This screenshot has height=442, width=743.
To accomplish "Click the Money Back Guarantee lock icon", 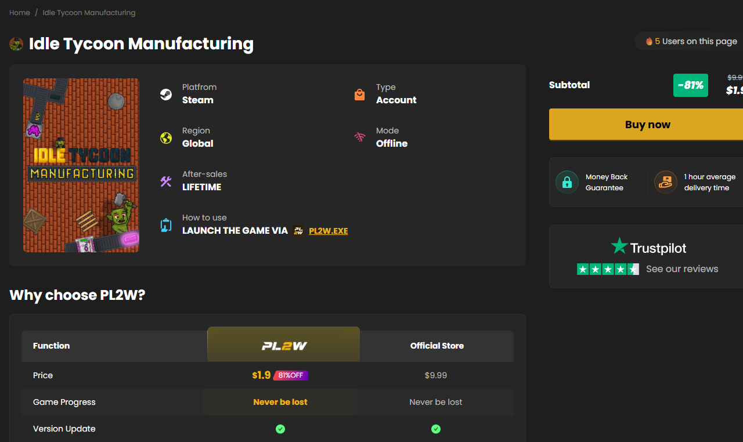I will pos(567,182).
